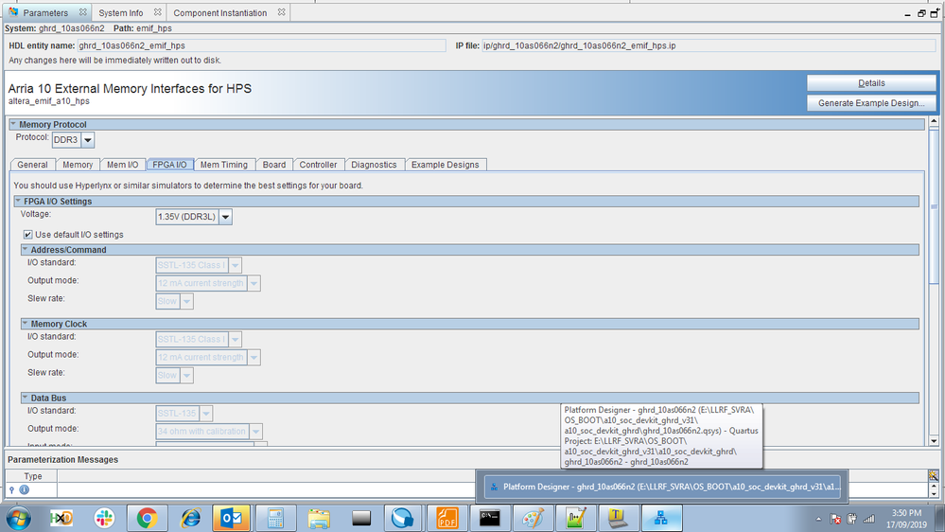
Task: Open the Windows Start menu
Action: pos(19,518)
